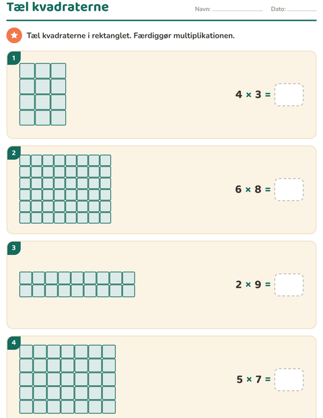Select the answer box for 5 × 7

click(x=289, y=380)
